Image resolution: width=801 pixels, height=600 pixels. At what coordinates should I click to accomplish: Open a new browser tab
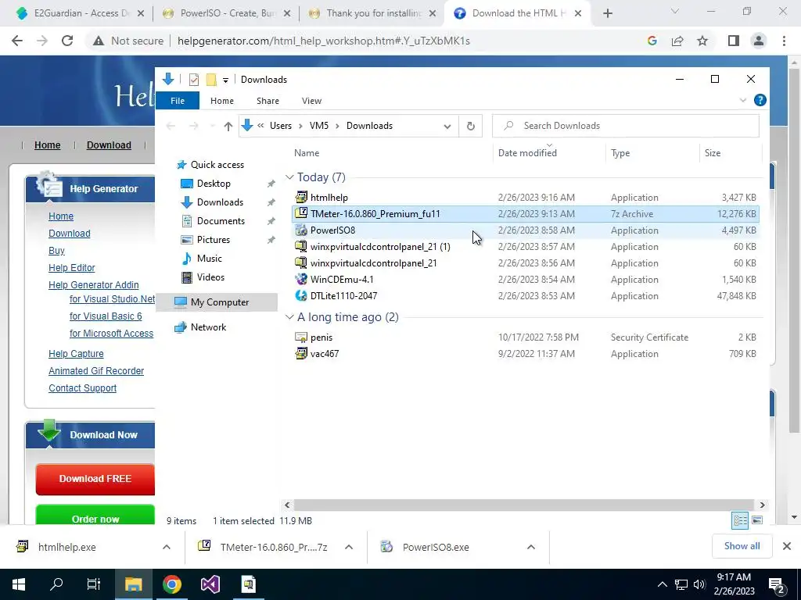tap(607, 13)
